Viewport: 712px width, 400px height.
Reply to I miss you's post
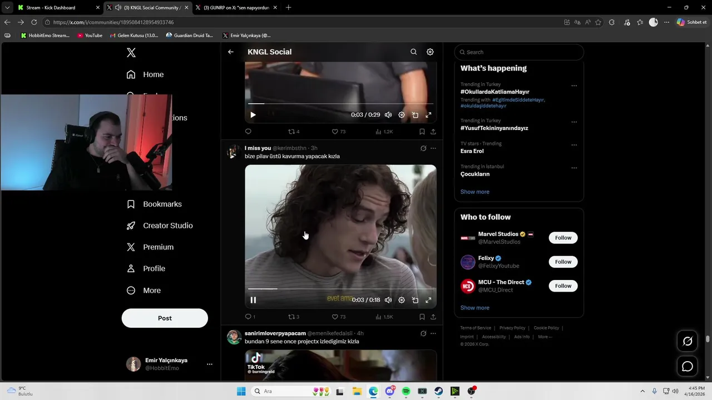coord(250,317)
